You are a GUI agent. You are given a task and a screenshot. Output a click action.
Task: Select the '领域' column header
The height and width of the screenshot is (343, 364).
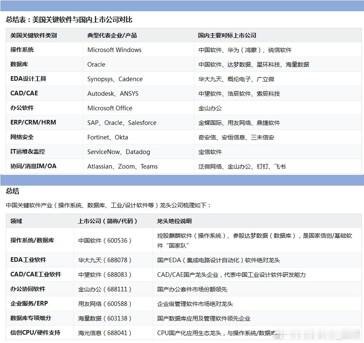(16, 221)
